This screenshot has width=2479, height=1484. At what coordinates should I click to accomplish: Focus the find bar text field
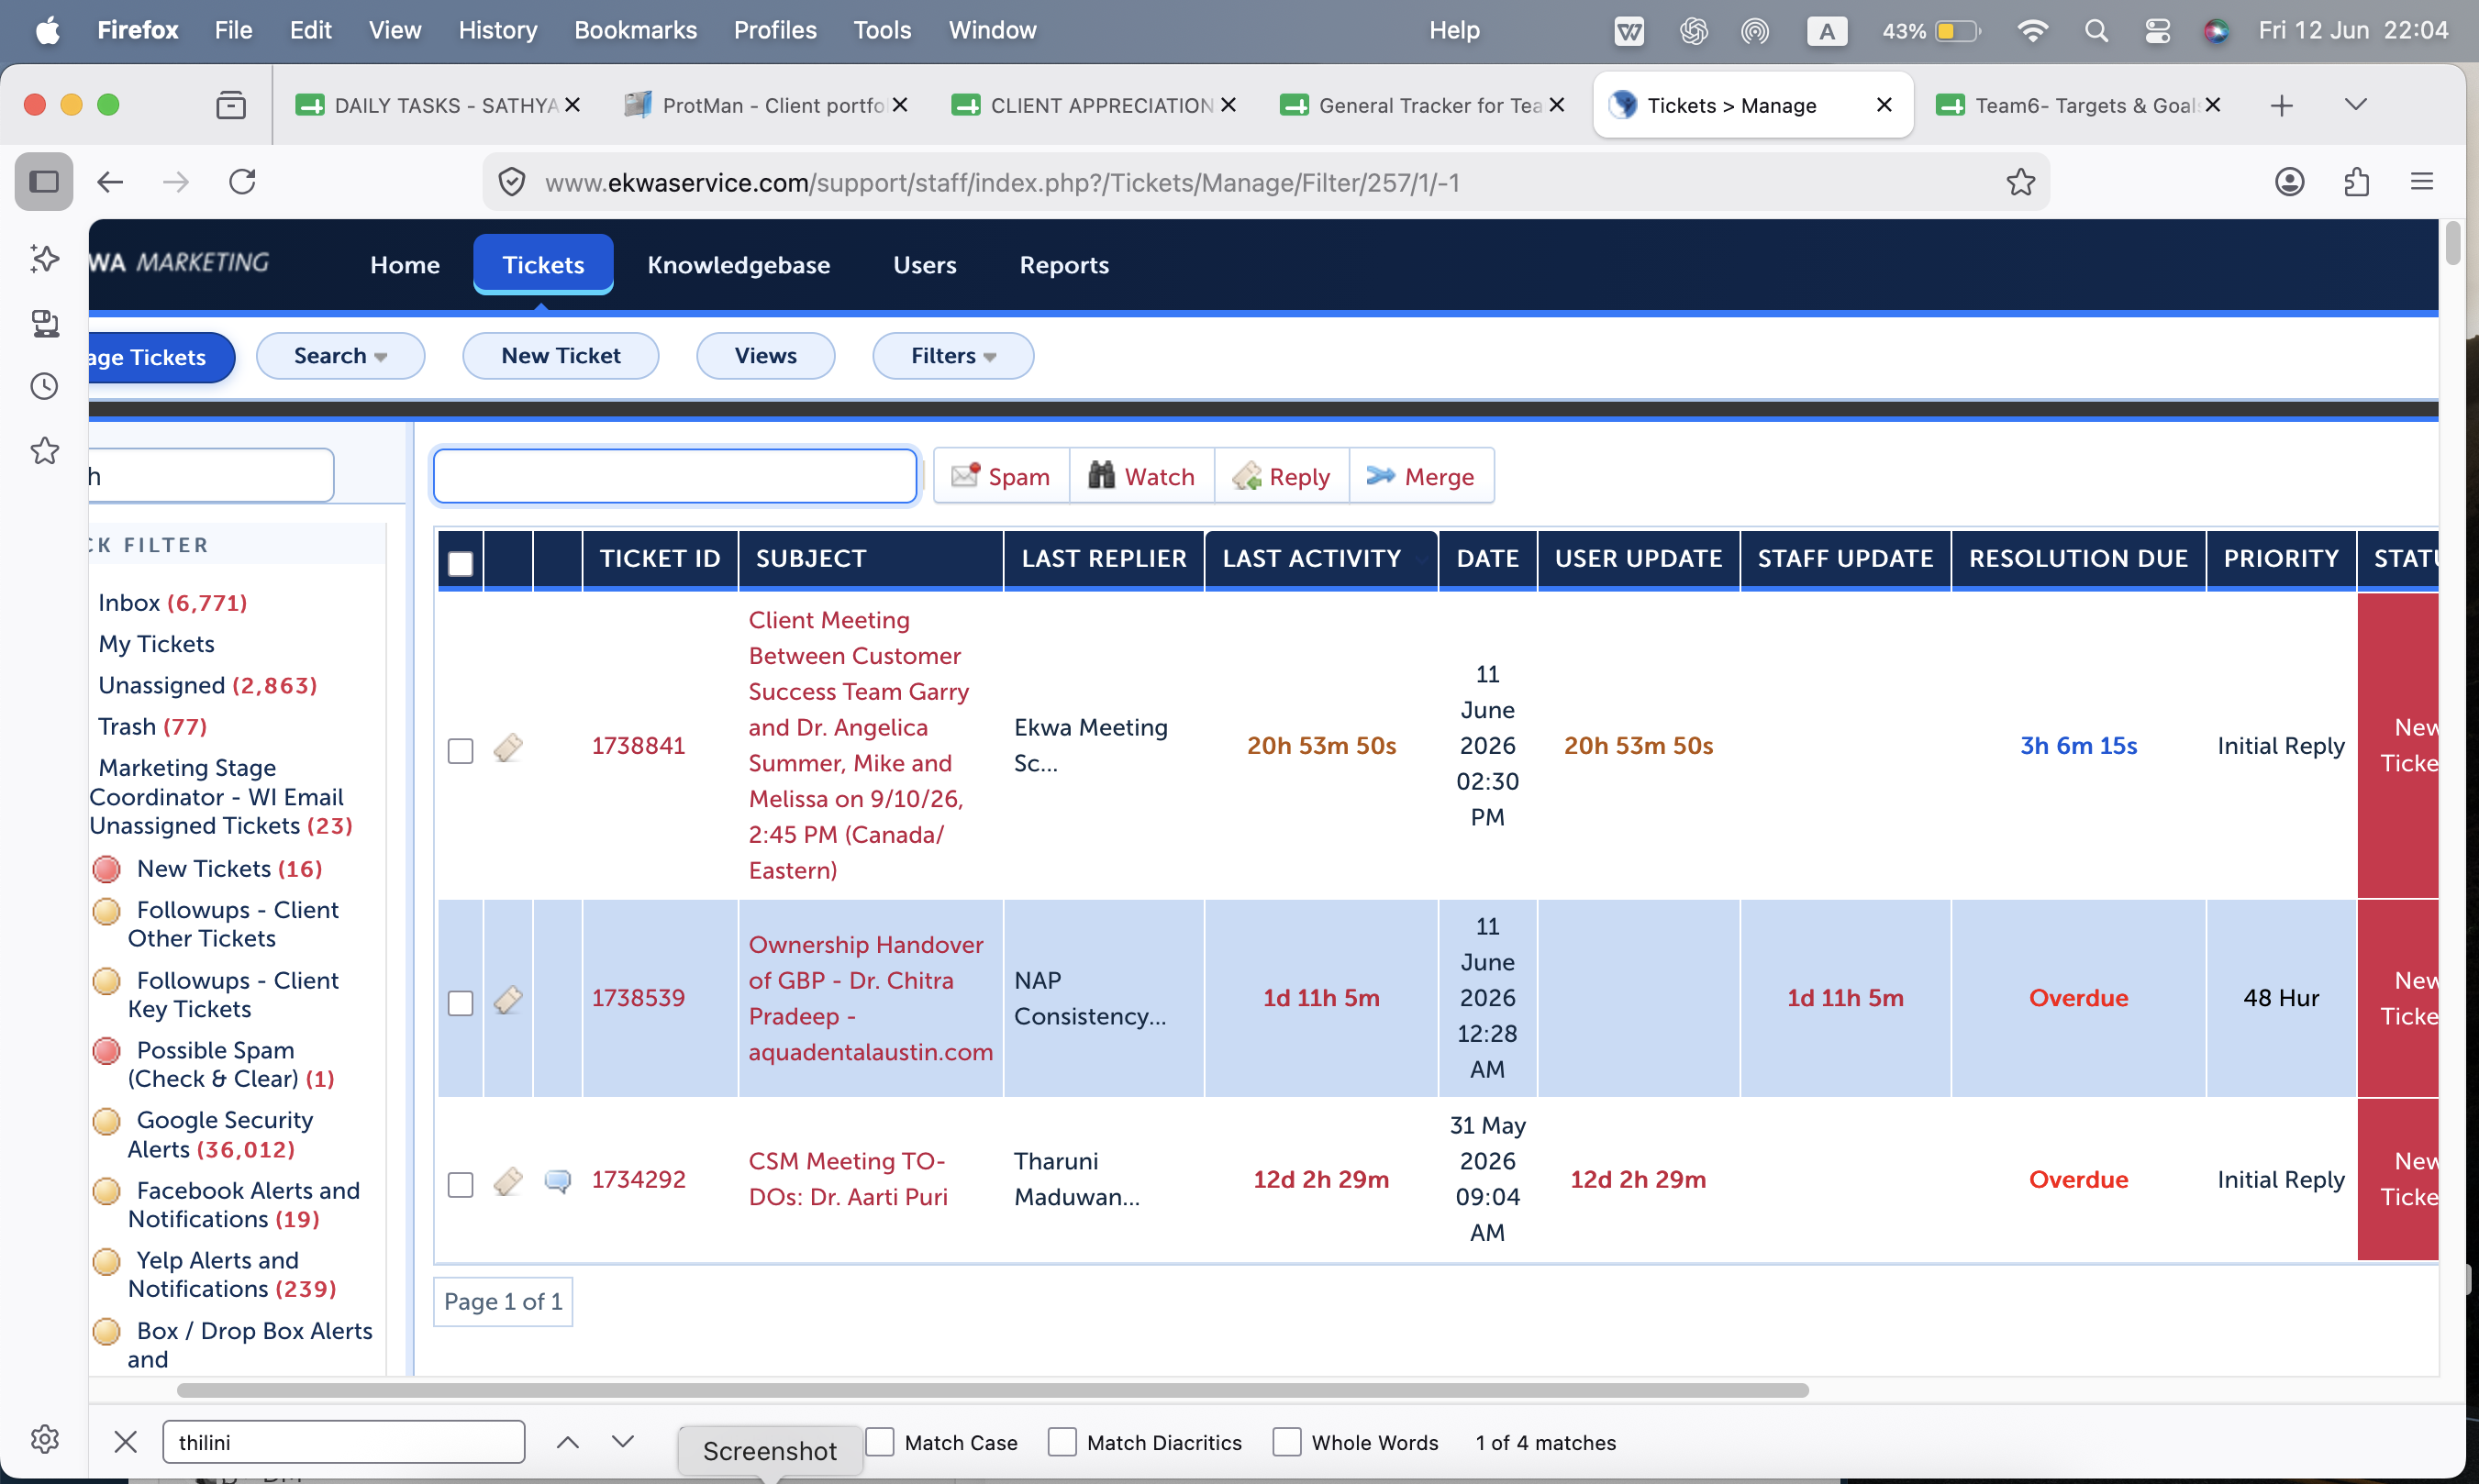click(344, 1442)
